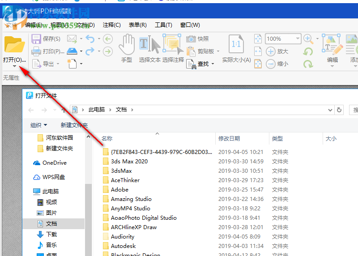Viewport: 358px width, 256px height.
Task: Click the Save floppy disk icon
Action: 36,39
